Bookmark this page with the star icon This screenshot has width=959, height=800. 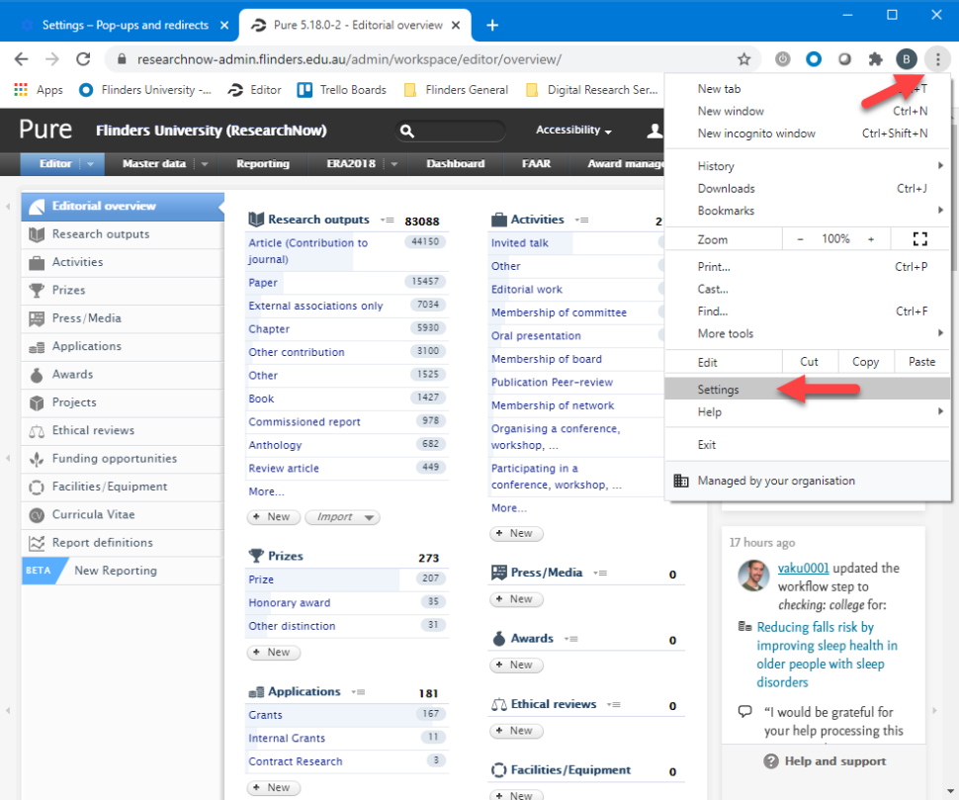coord(743,59)
